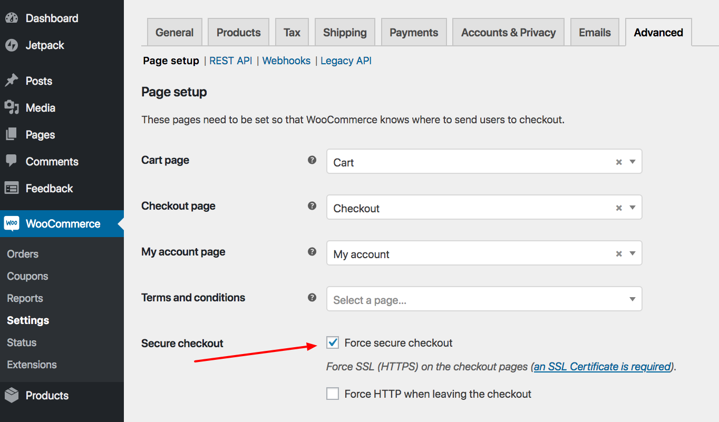This screenshot has height=422, width=719.
Task: Click the Jetpack icon in sidebar
Action: click(12, 45)
